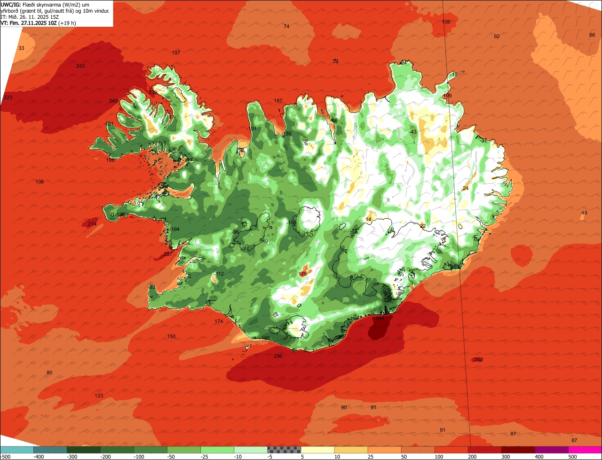Click the map value 245
The width and height of the screenshot is (602, 460).
click(113, 101)
